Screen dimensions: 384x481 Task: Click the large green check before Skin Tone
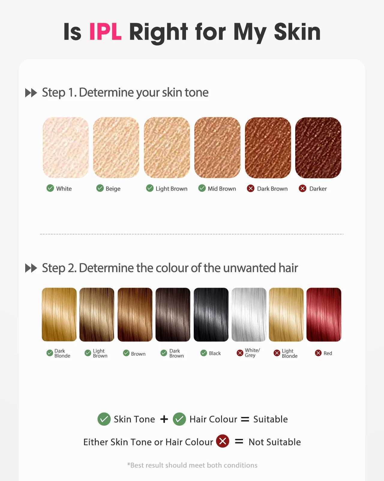(x=104, y=419)
